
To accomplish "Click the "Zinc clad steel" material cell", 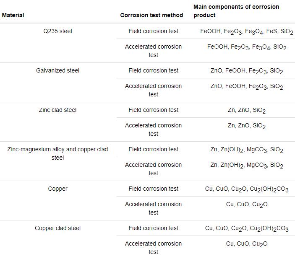I will [x=57, y=110].
